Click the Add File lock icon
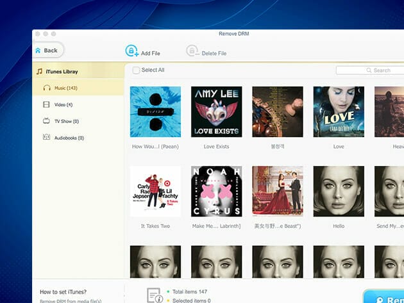This screenshot has width=404, height=303. [x=131, y=51]
